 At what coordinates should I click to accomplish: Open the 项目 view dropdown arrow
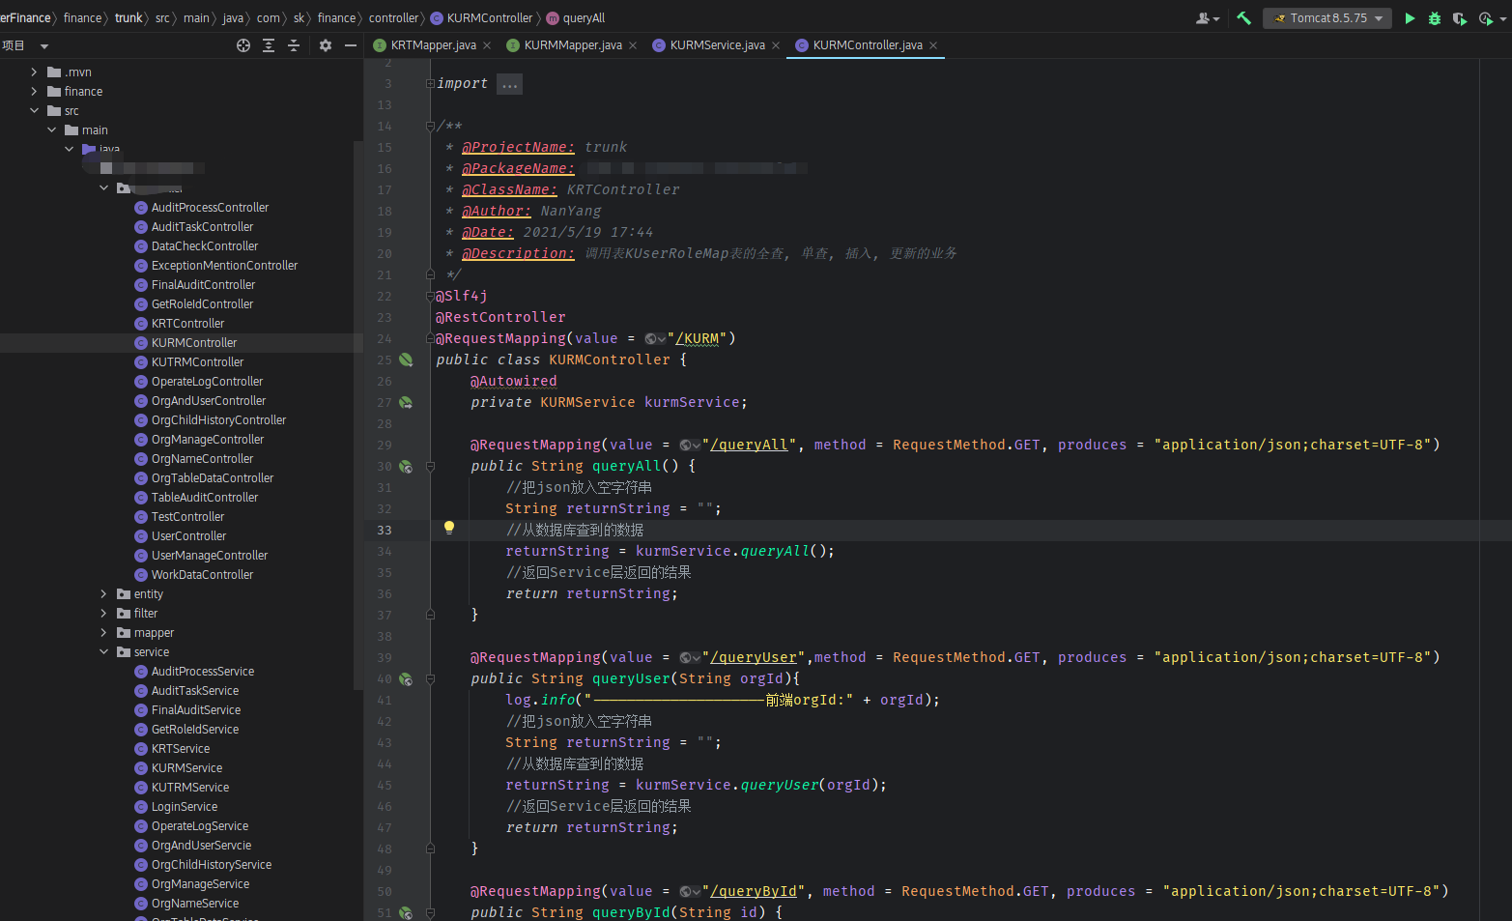[x=43, y=46]
